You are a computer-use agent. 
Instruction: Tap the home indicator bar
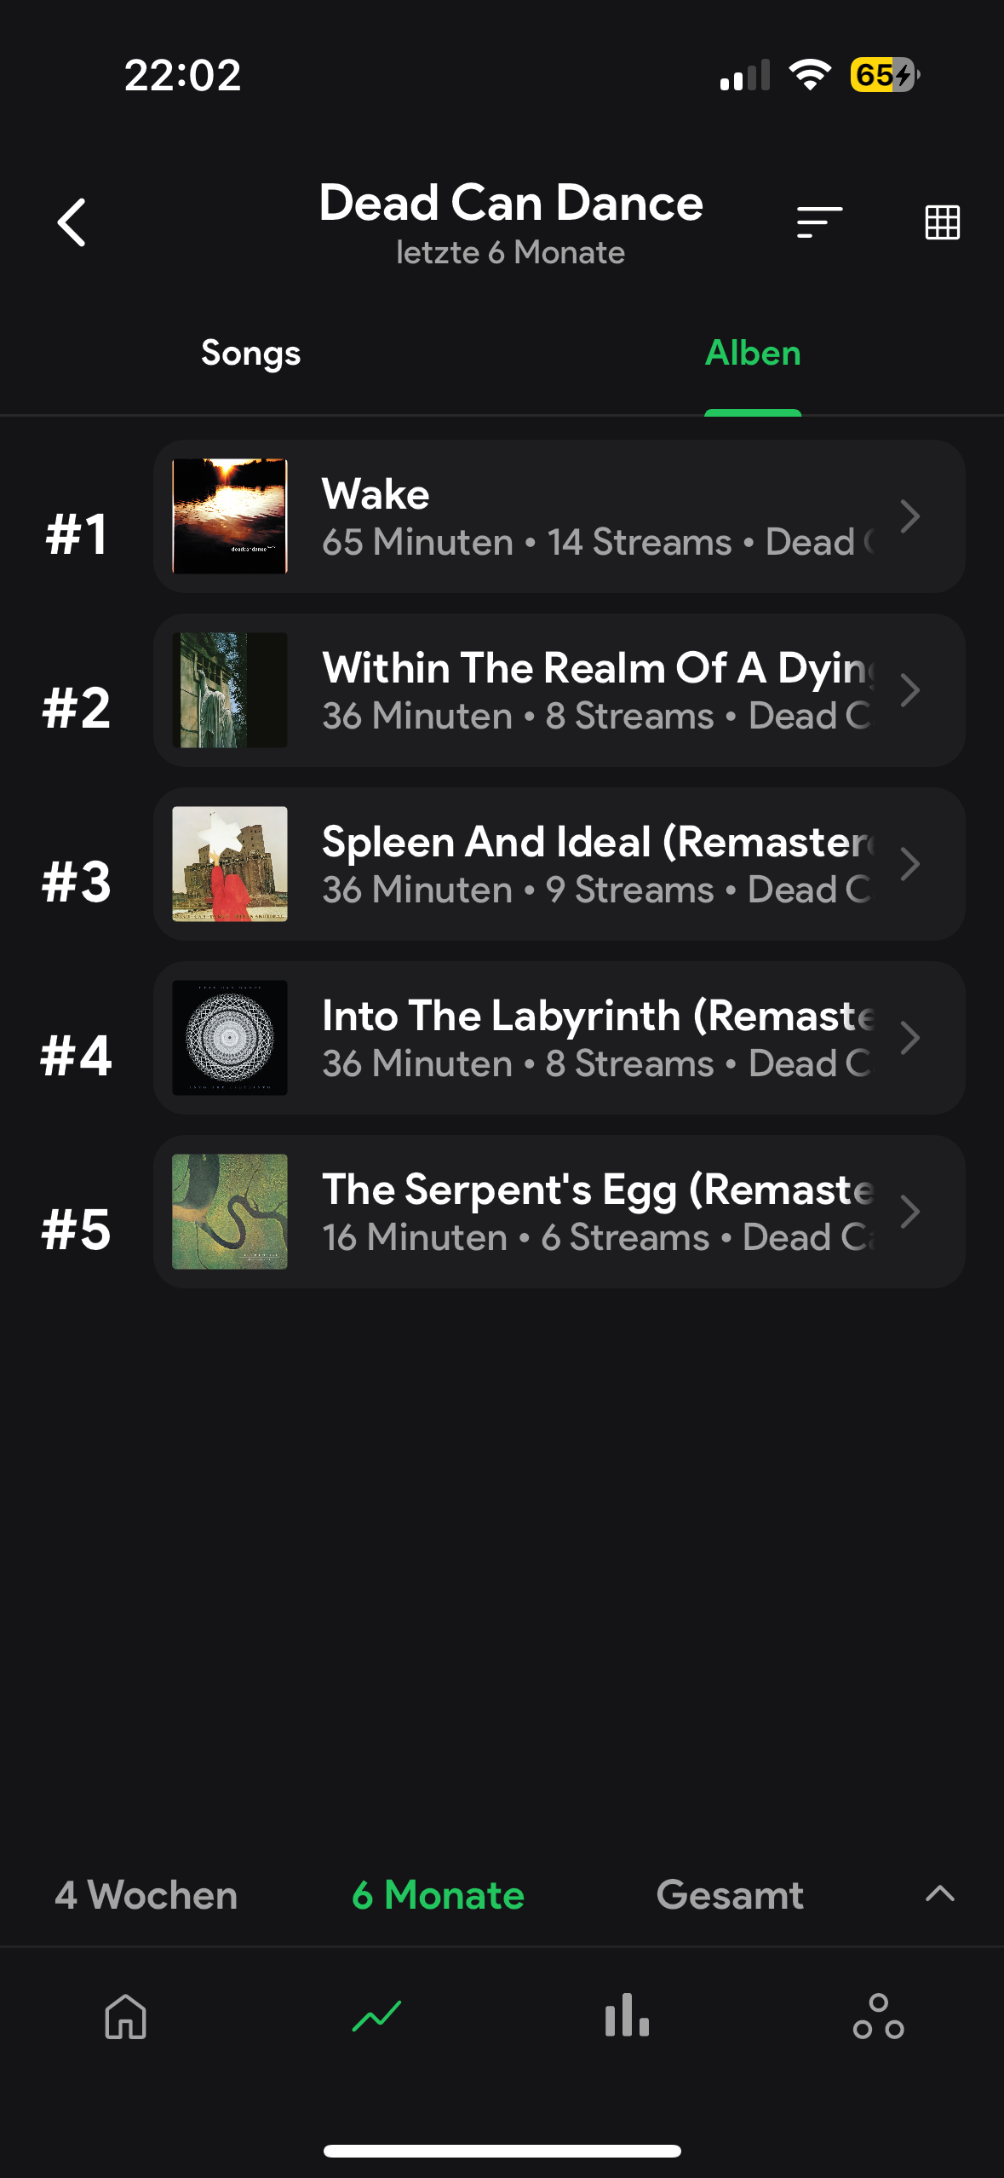[x=502, y=2151]
